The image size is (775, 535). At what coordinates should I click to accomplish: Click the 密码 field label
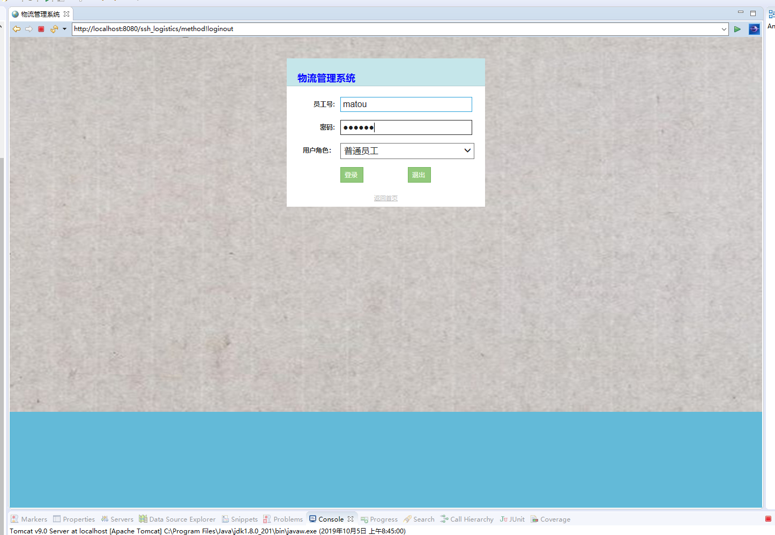[x=327, y=127]
